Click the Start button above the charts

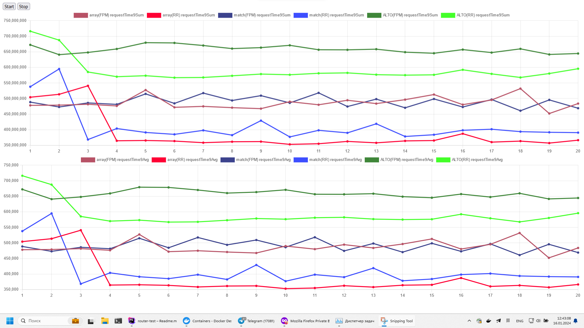point(9,6)
